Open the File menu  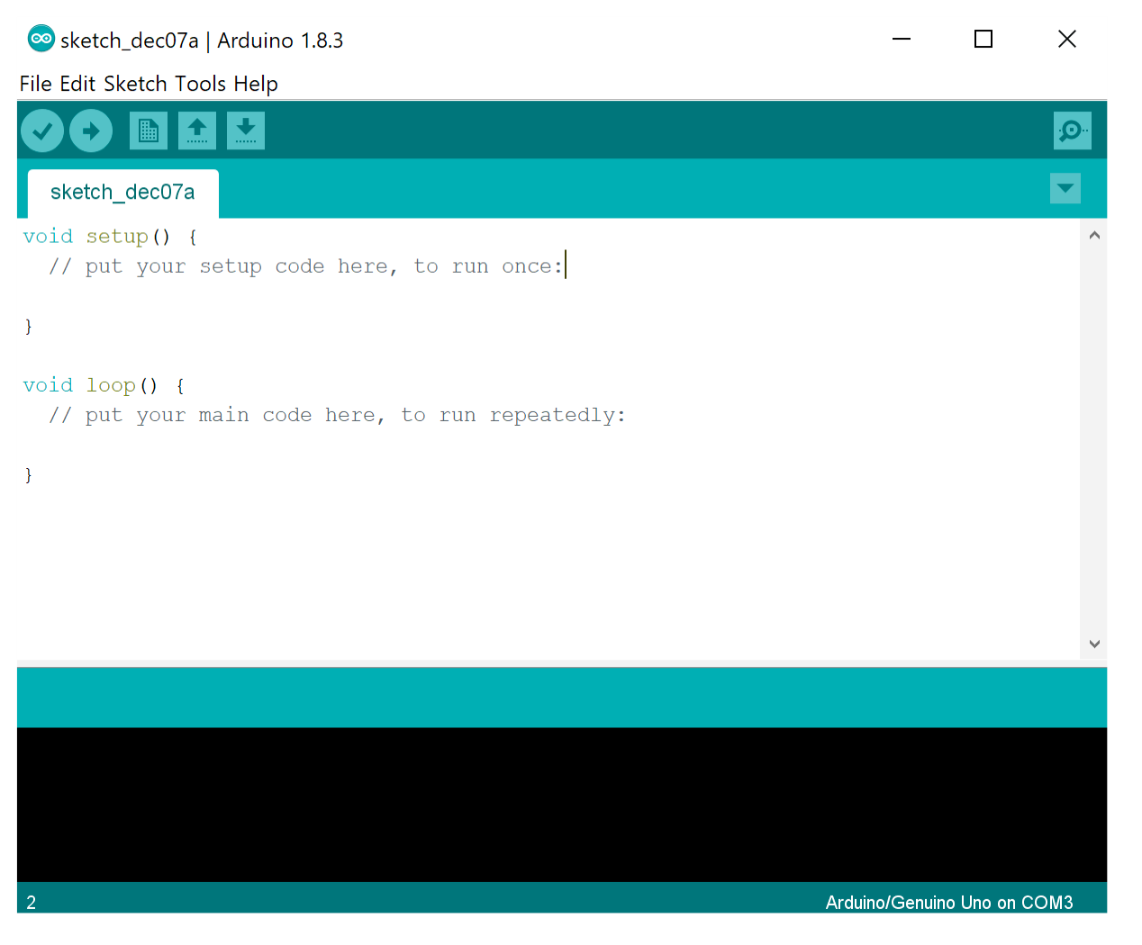[x=35, y=83]
